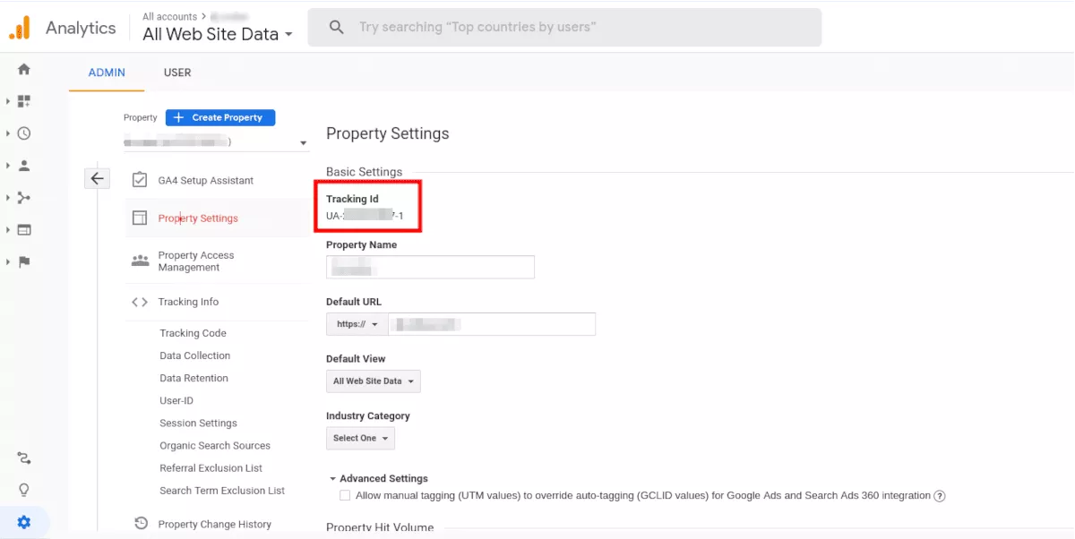Screen dimensions: 1075x539
Task: Open the Realtime clock icon
Action: 24,133
